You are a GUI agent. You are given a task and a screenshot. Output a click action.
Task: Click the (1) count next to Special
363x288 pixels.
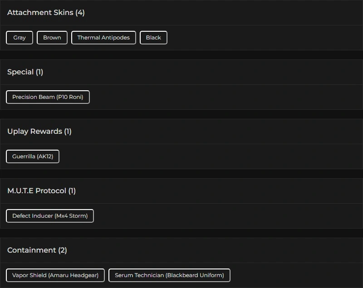(39, 72)
